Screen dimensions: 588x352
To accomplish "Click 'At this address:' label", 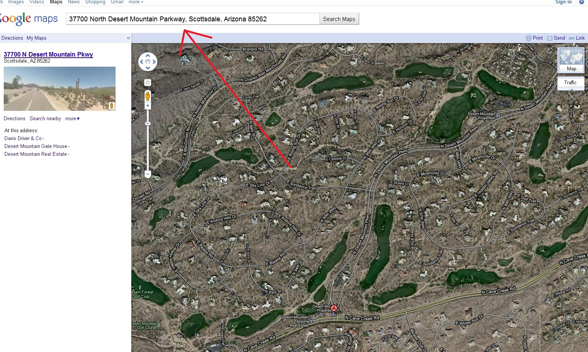I will tap(21, 131).
